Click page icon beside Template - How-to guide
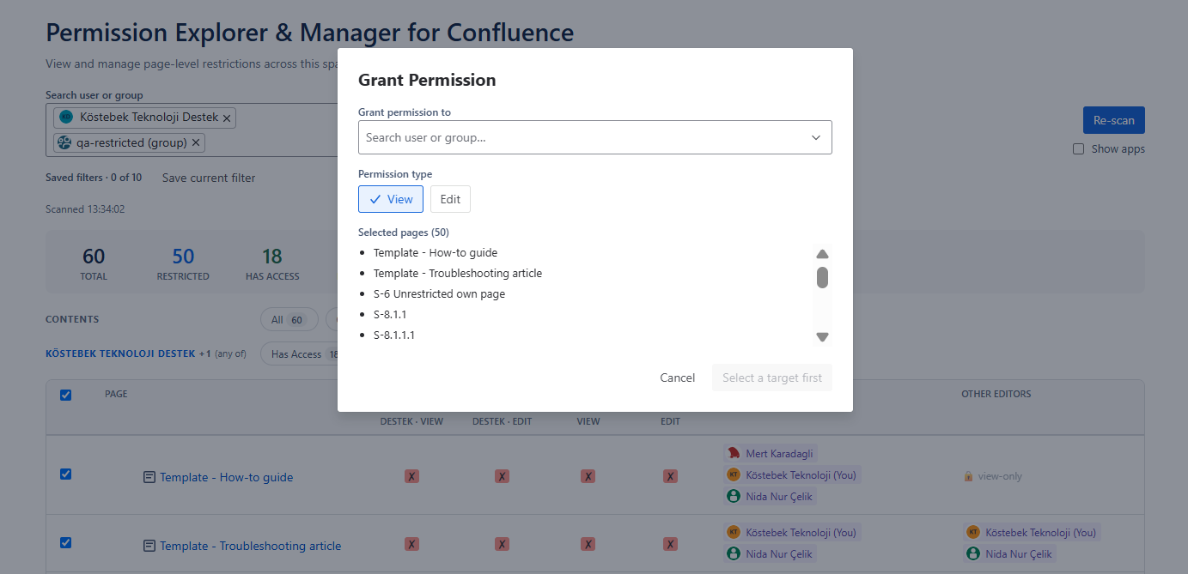 pyautogui.click(x=149, y=477)
